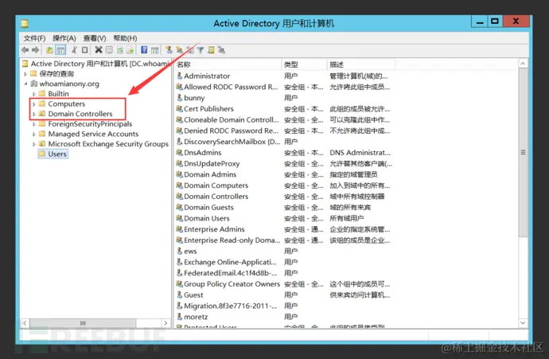549x359 pixels.
Task: Click the Export List toolbar icon
Action: point(130,50)
